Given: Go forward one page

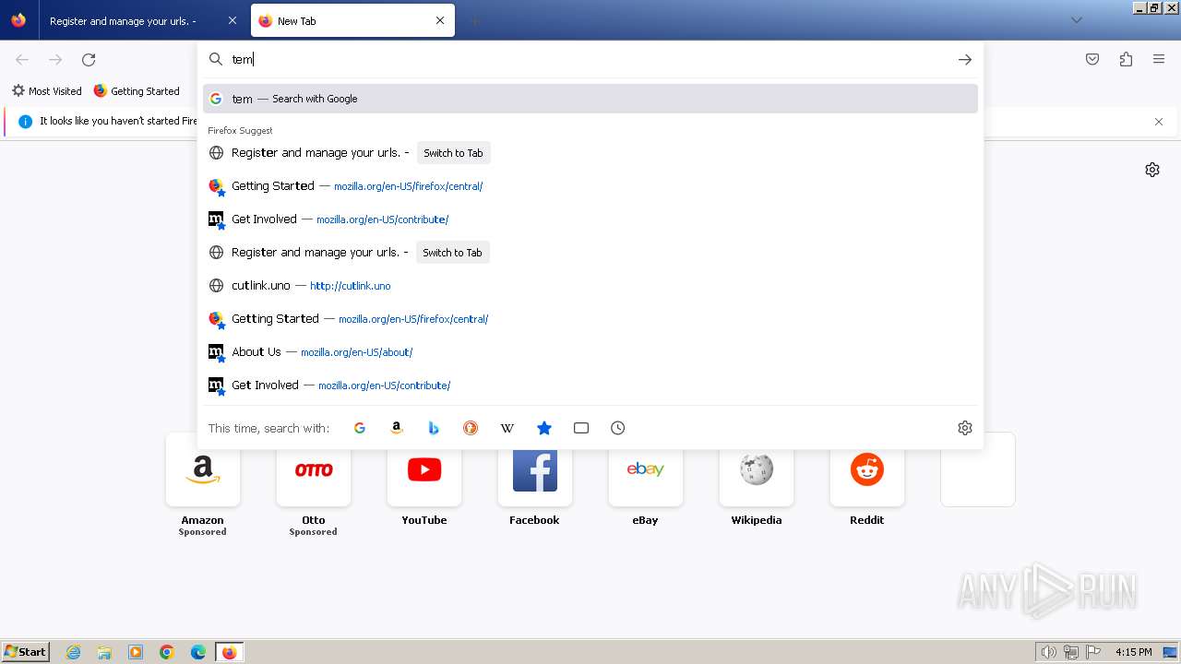Looking at the screenshot, I should [x=55, y=59].
